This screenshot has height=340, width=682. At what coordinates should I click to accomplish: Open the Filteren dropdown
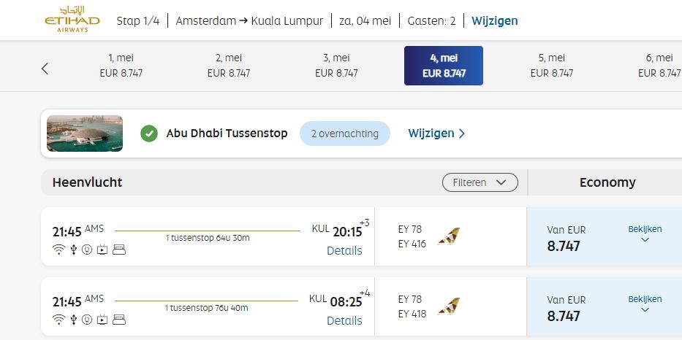pyautogui.click(x=480, y=182)
